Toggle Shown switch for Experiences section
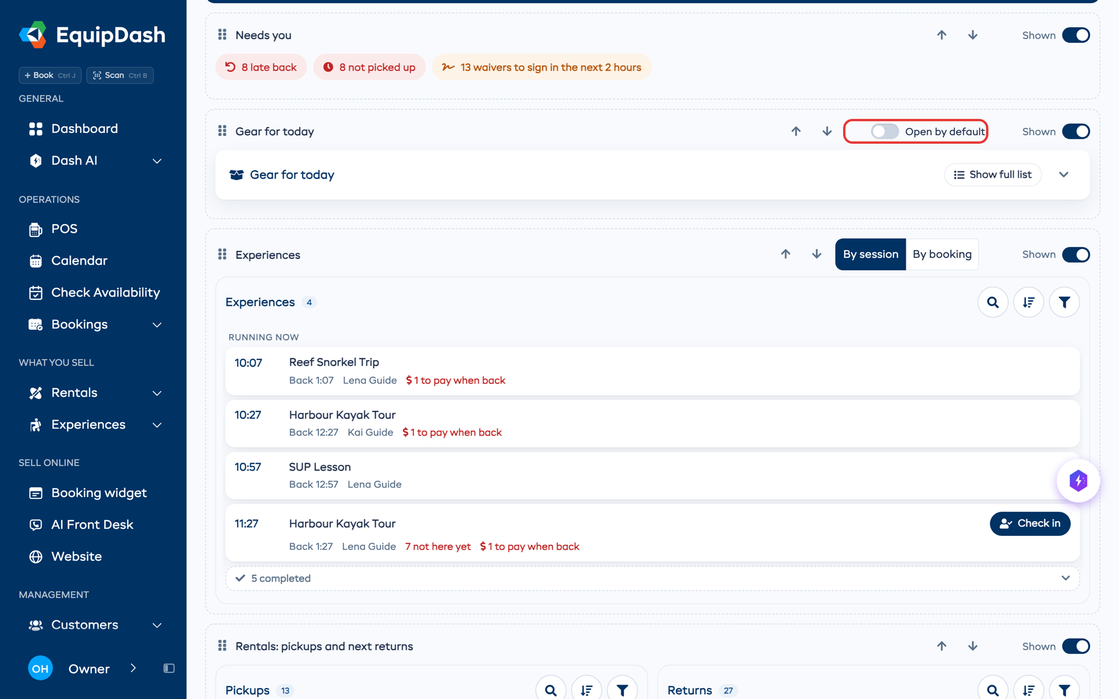 pos(1075,254)
